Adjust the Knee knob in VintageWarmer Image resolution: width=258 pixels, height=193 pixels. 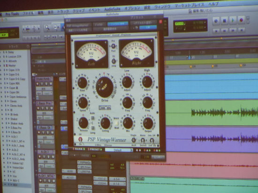(82, 82)
